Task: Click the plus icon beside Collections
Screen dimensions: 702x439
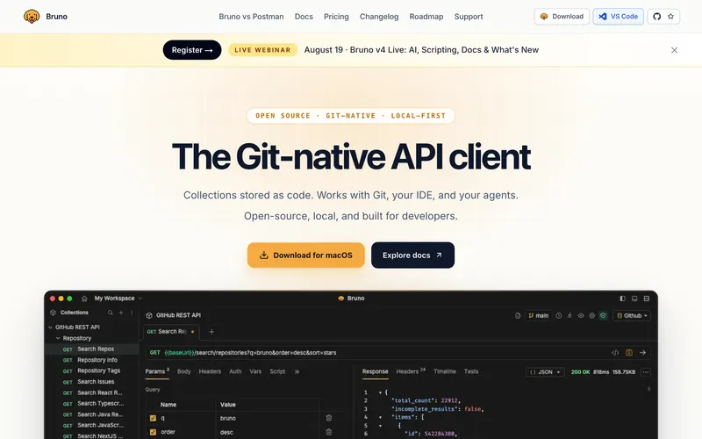Action: point(121,313)
